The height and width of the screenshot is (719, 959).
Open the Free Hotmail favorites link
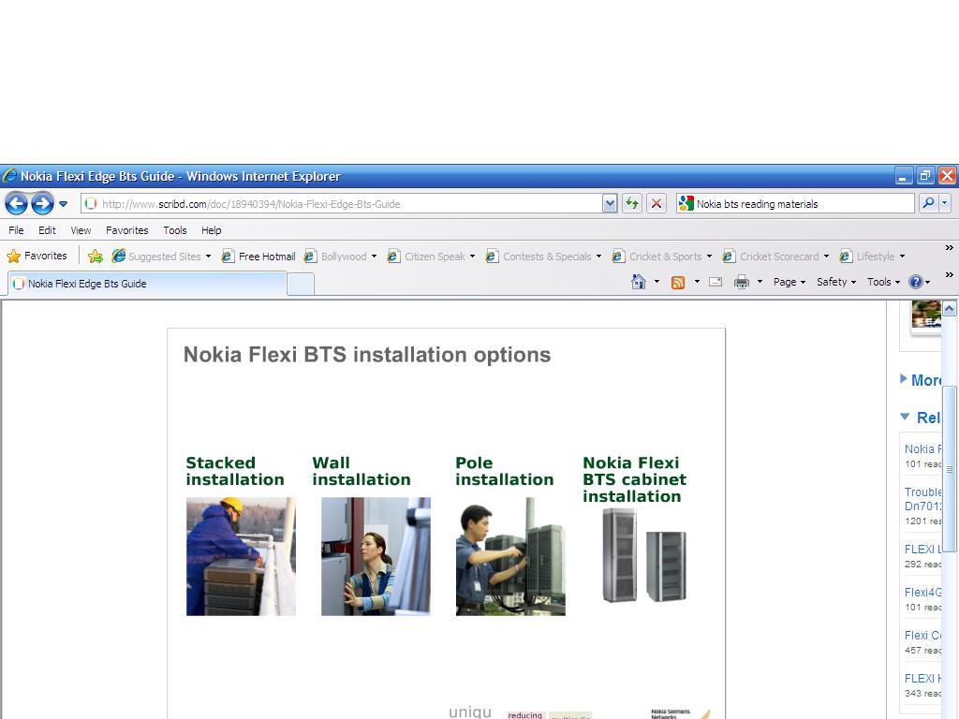258,257
